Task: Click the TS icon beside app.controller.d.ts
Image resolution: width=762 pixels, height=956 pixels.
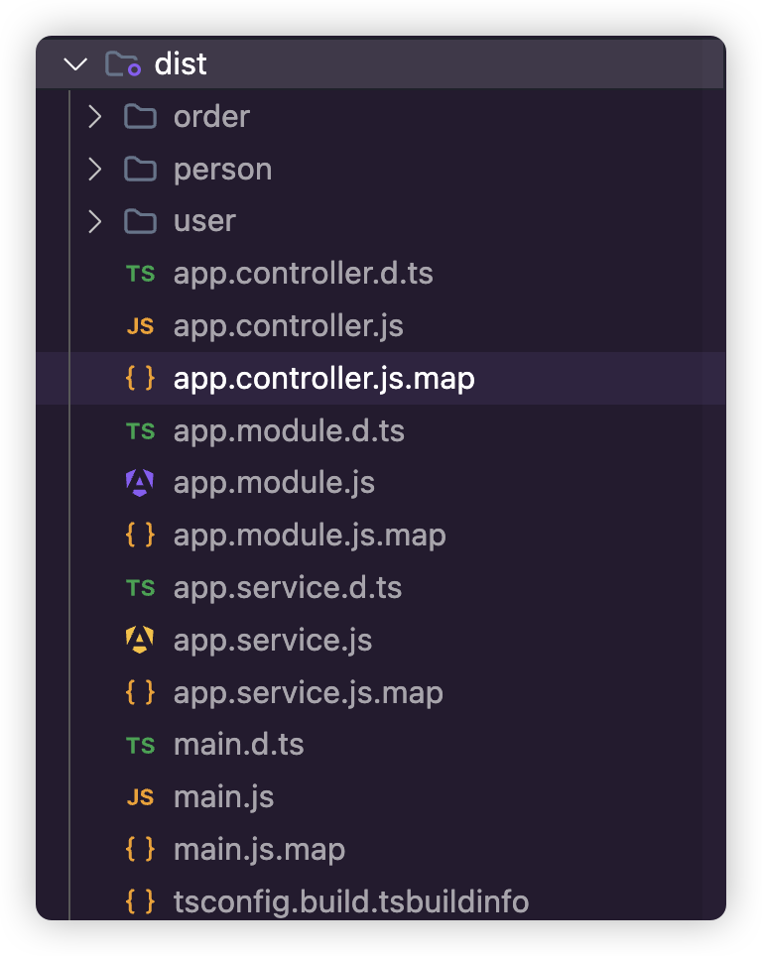Action: pyautogui.click(x=140, y=274)
